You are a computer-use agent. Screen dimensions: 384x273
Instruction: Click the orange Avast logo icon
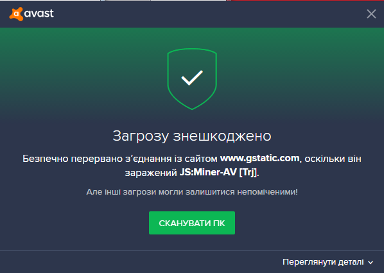pos(16,14)
